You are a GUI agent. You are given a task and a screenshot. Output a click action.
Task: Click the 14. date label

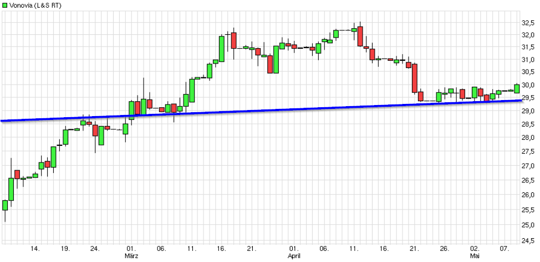click(x=35, y=249)
